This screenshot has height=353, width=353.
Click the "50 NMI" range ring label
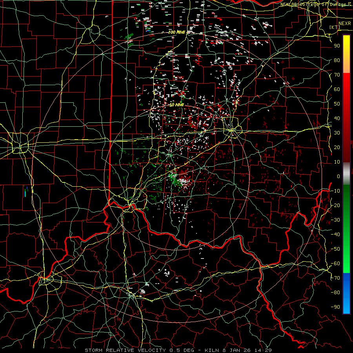[176, 105]
